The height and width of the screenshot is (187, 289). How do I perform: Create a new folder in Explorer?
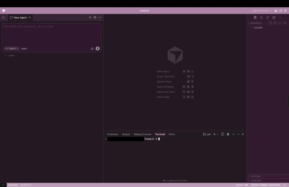pyautogui.click(x=275, y=23)
